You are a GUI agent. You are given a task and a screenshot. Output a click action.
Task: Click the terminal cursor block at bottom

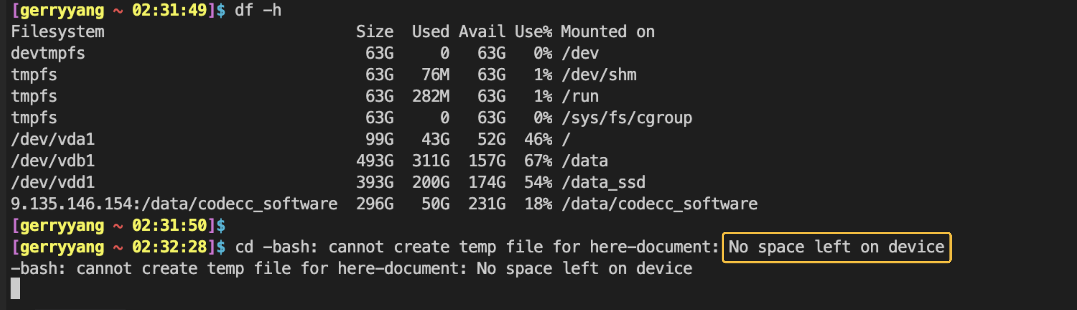15,288
